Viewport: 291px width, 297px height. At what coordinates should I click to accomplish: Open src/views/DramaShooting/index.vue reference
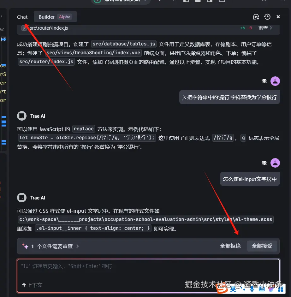[93, 53]
